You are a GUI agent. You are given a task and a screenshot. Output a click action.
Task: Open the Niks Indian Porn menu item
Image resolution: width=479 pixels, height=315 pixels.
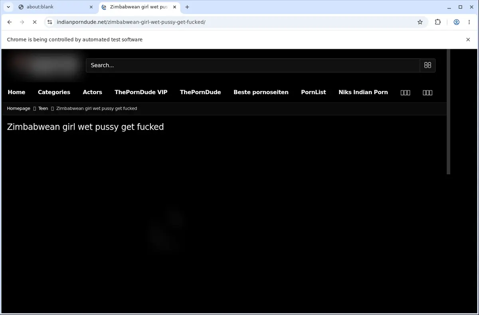363,92
